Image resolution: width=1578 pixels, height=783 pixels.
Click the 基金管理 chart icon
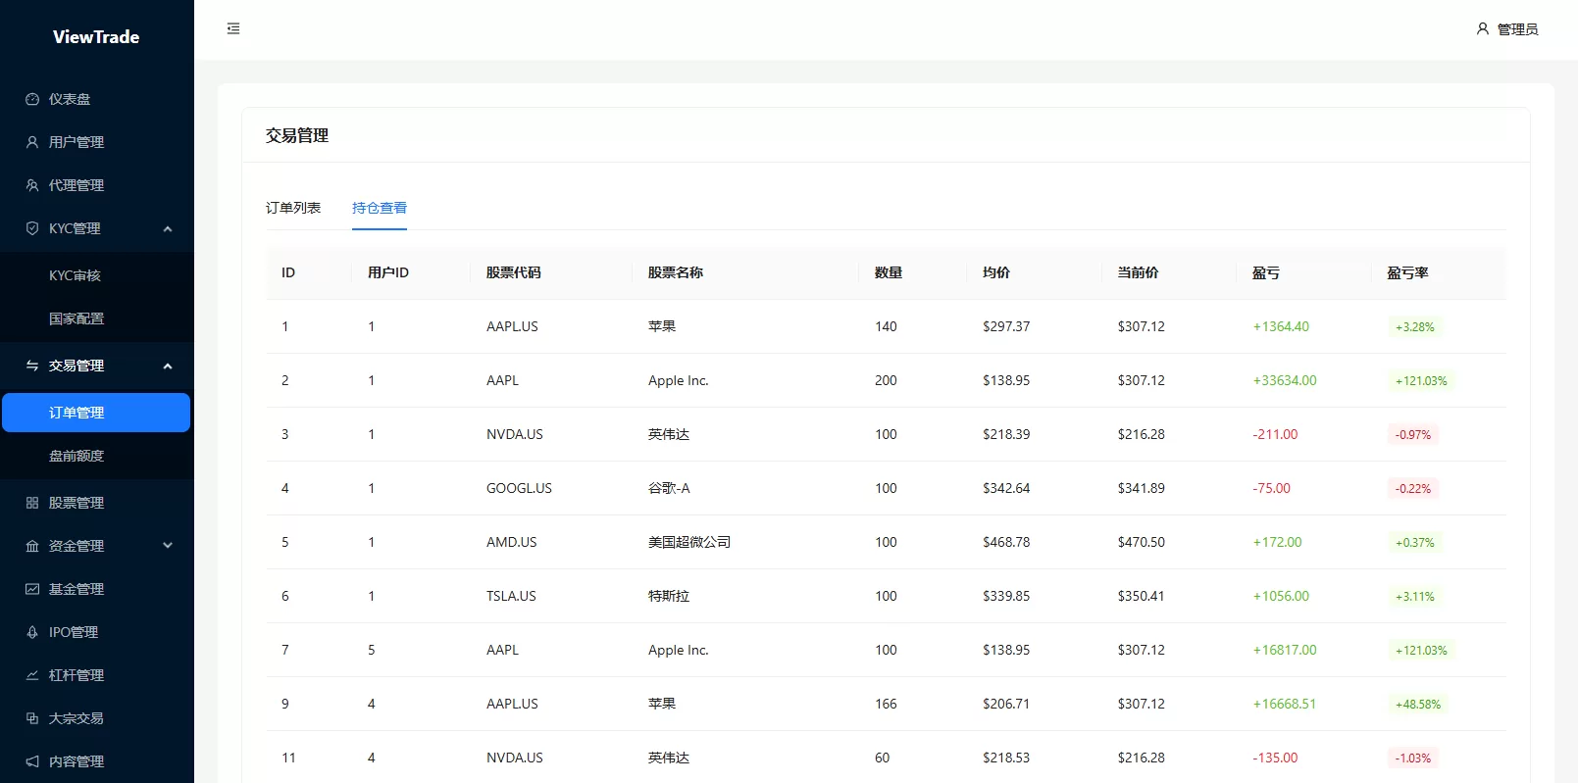click(x=32, y=589)
